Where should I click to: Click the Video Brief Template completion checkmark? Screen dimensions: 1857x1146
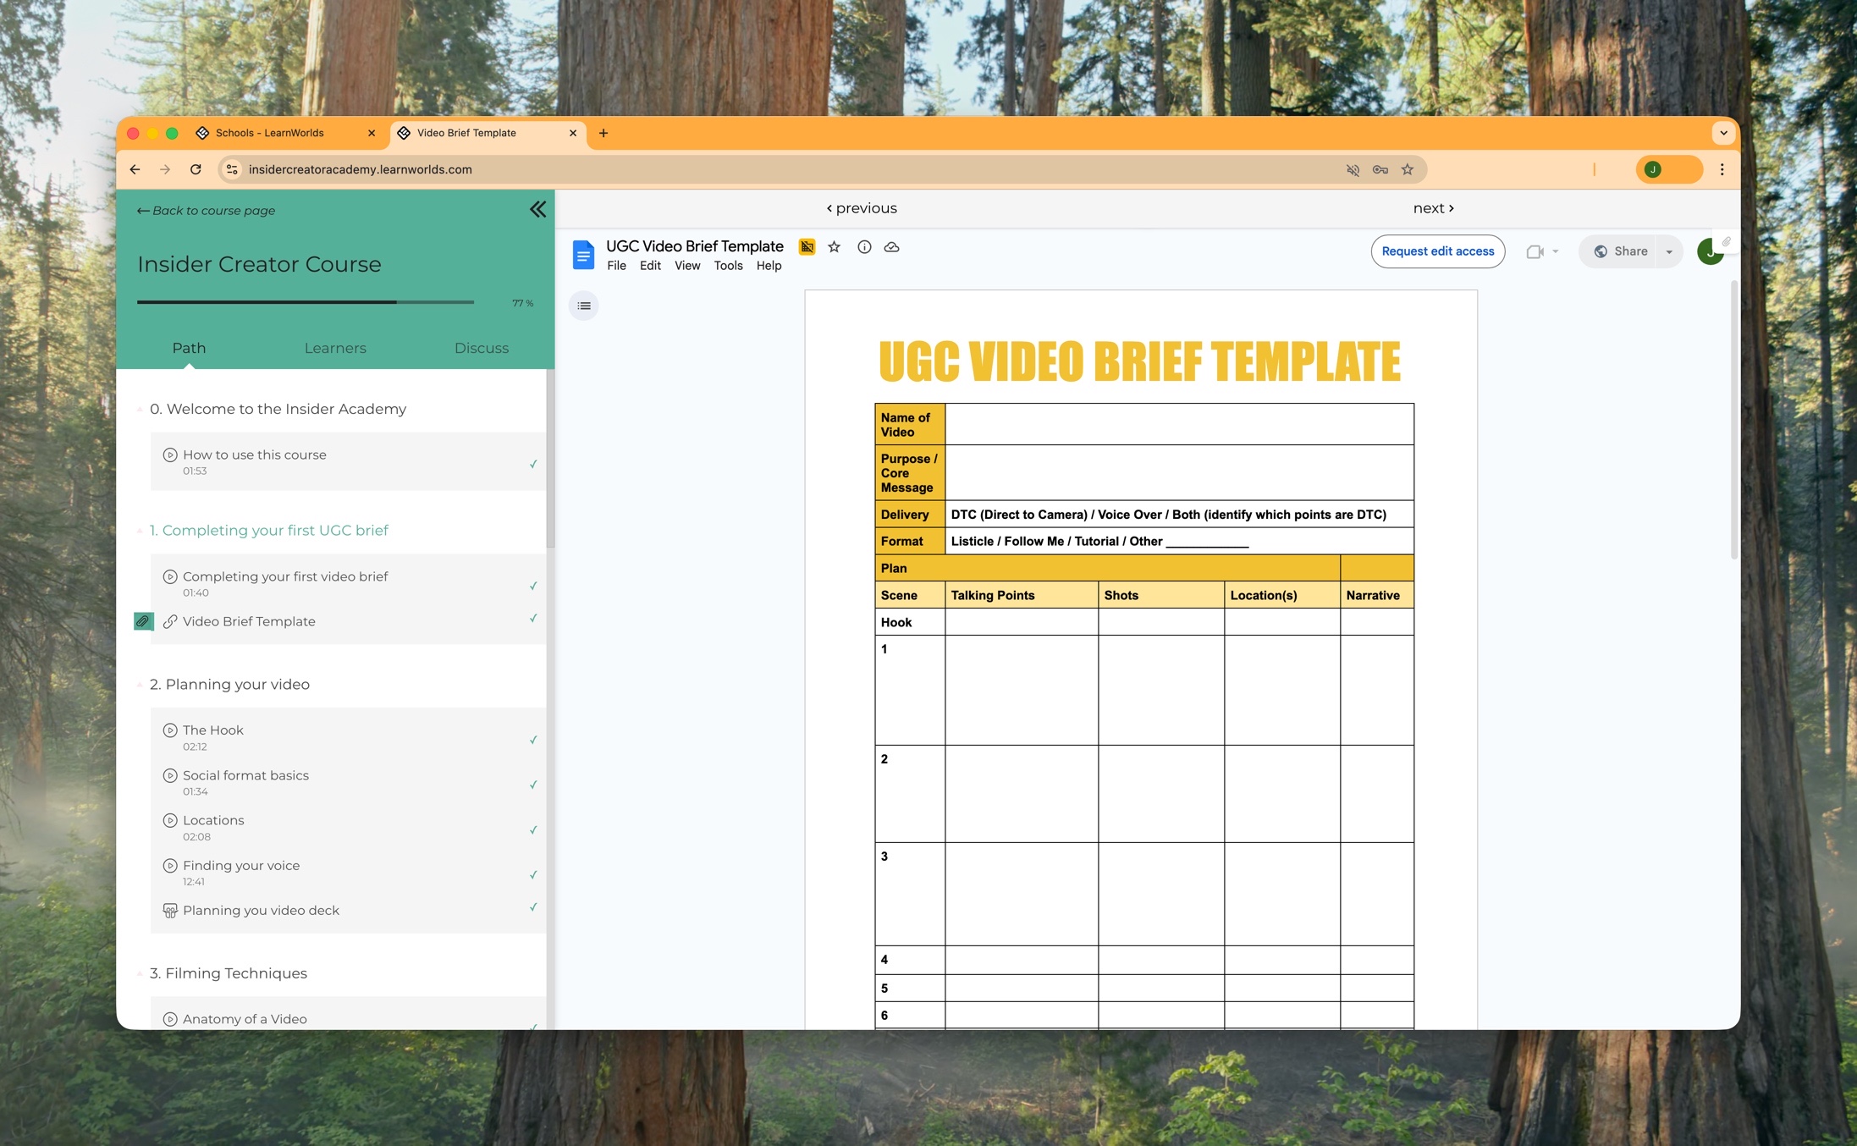pyautogui.click(x=533, y=619)
